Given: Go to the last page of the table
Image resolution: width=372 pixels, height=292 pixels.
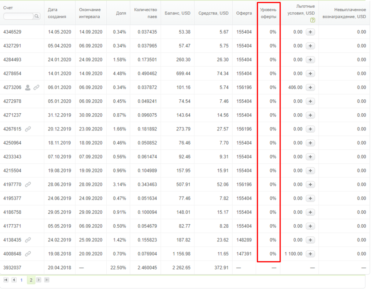Looking at the screenshot, I should [47, 280].
